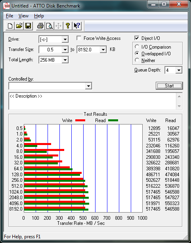
Task: Open Print Preview toolbar icon
Action: coord(49,26)
